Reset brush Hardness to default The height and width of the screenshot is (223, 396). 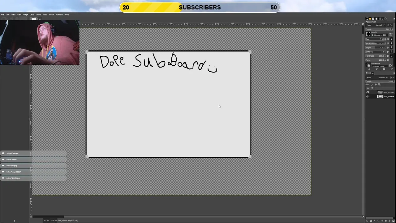click(388, 56)
